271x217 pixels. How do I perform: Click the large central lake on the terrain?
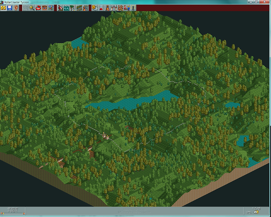coord(132,102)
